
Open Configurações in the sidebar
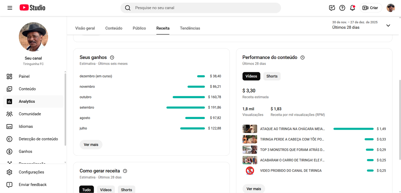(x=33, y=172)
